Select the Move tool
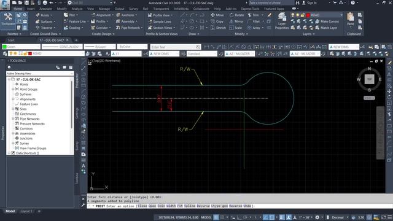This screenshot has width=393, height=221. (217, 15)
